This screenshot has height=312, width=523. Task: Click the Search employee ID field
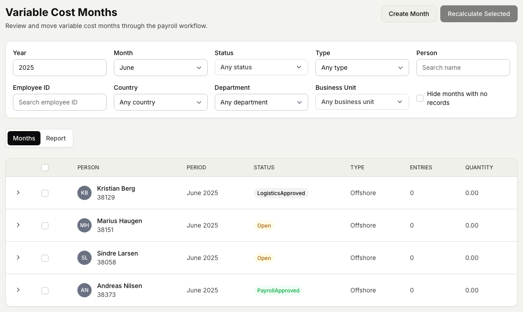tap(60, 102)
